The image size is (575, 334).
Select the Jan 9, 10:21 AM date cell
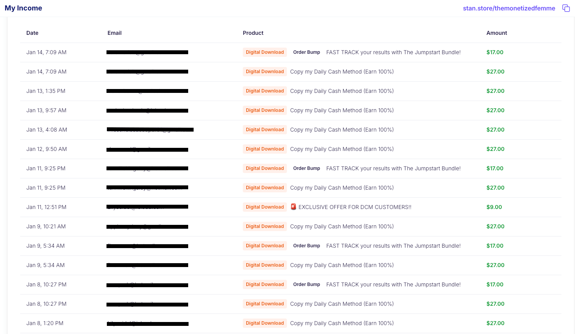pyautogui.click(x=46, y=226)
